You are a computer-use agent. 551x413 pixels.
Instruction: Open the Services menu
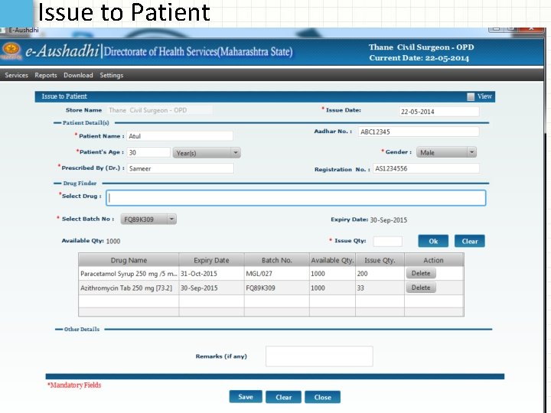coord(16,75)
